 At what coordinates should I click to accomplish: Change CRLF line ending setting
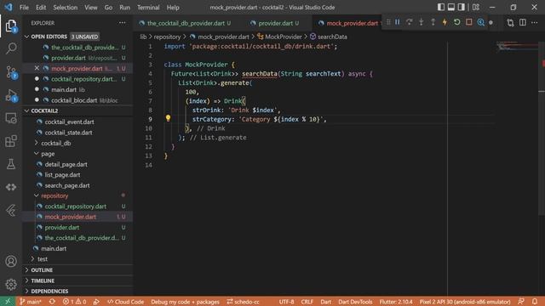(307, 302)
